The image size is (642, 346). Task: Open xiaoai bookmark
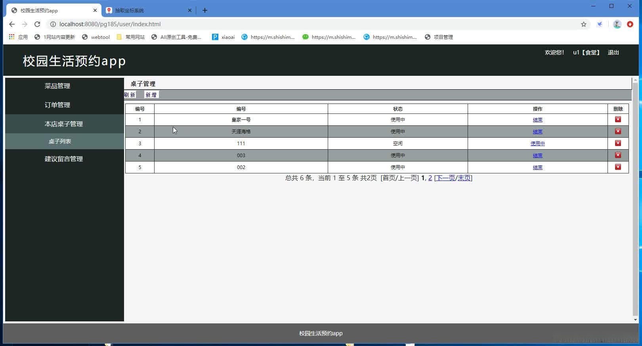coord(224,37)
